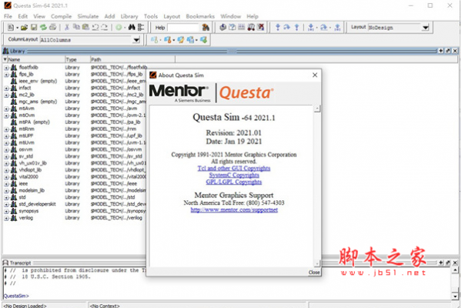462x308 pixels.
Task: Click the Transcript scrollbar down arrow
Action: (455, 296)
